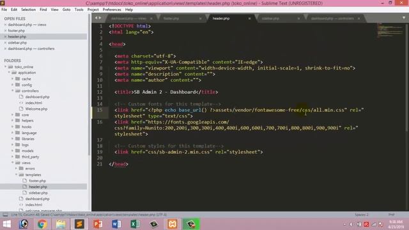Close the footer.php editor tab
The height and width of the screenshot is (230, 409).
[200, 19]
